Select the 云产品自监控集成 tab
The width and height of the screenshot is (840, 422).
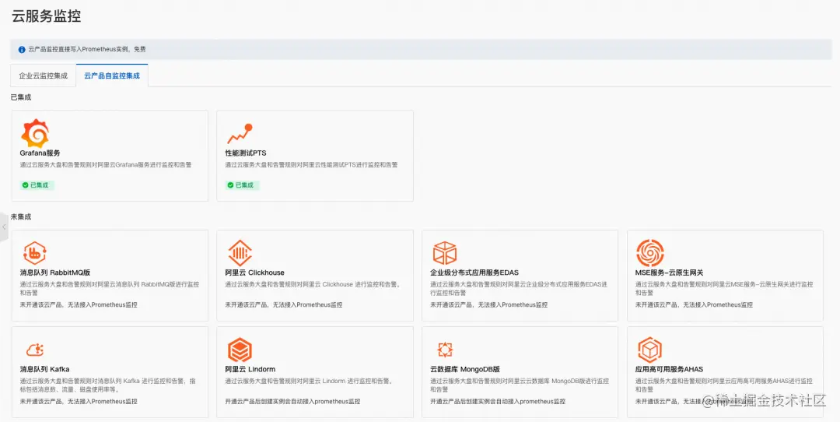(112, 76)
